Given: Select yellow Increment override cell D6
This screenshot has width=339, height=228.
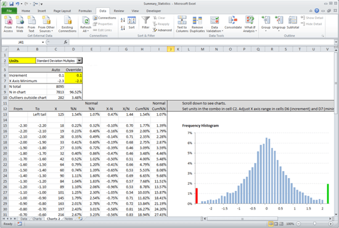Looking at the screenshot, I should point(73,75).
